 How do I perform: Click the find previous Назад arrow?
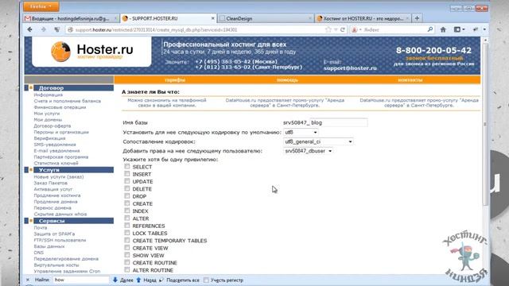[146, 280]
